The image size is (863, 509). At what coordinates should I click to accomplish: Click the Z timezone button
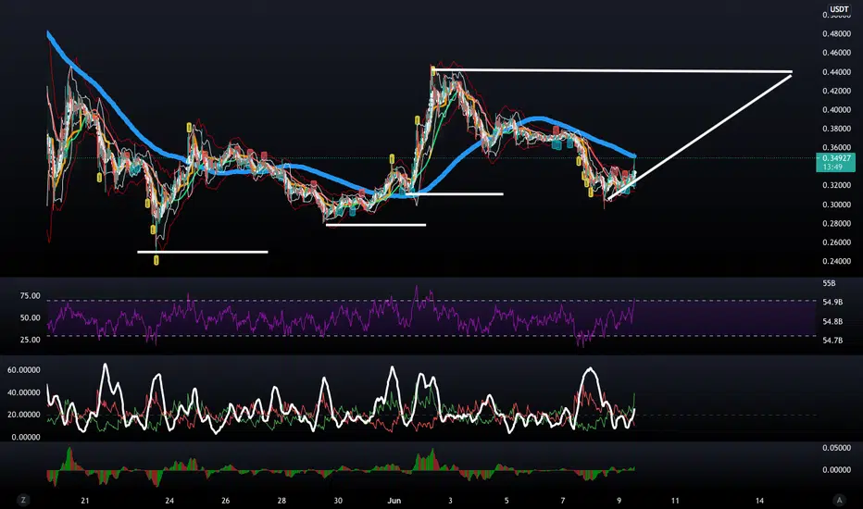23,500
